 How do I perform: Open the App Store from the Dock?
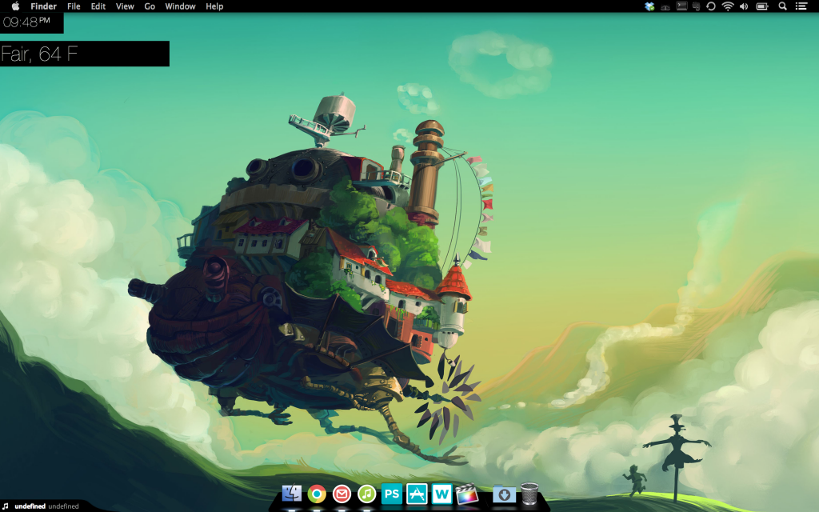417,493
